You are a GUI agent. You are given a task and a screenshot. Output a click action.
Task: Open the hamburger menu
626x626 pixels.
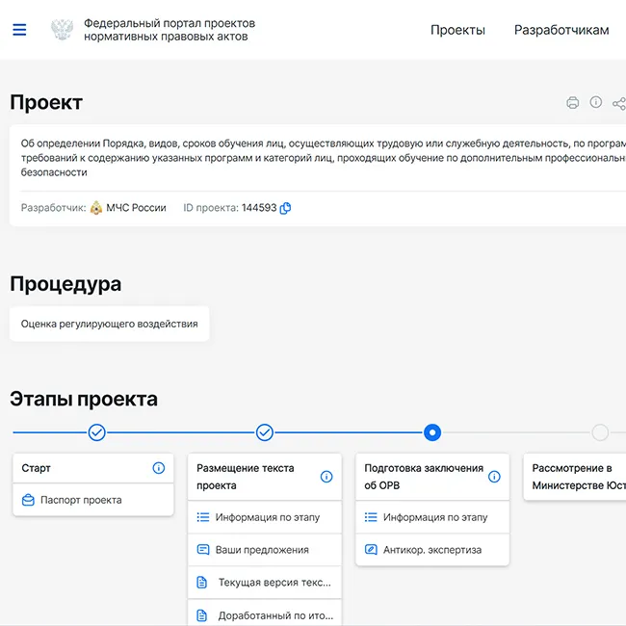pos(19,30)
